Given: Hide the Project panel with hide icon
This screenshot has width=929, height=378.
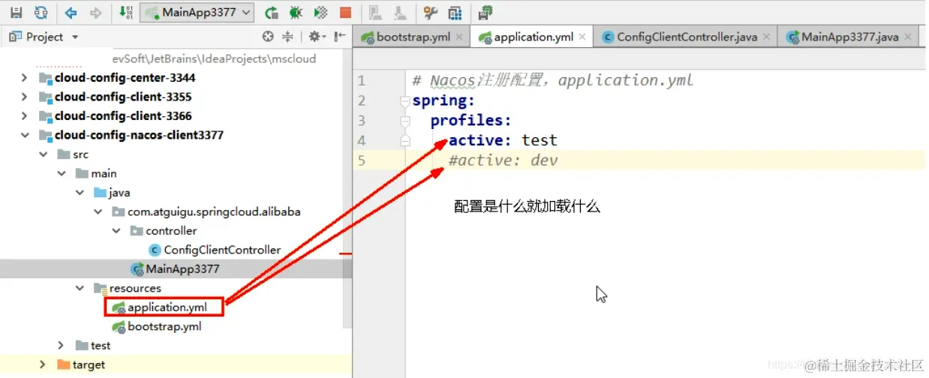Looking at the screenshot, I should [x=340, y=37].
